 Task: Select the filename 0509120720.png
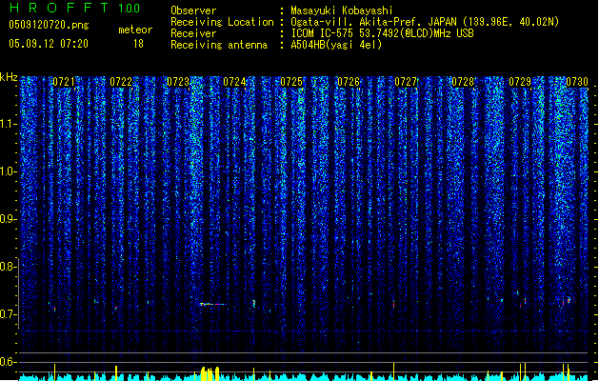click(x=49, y=25)
